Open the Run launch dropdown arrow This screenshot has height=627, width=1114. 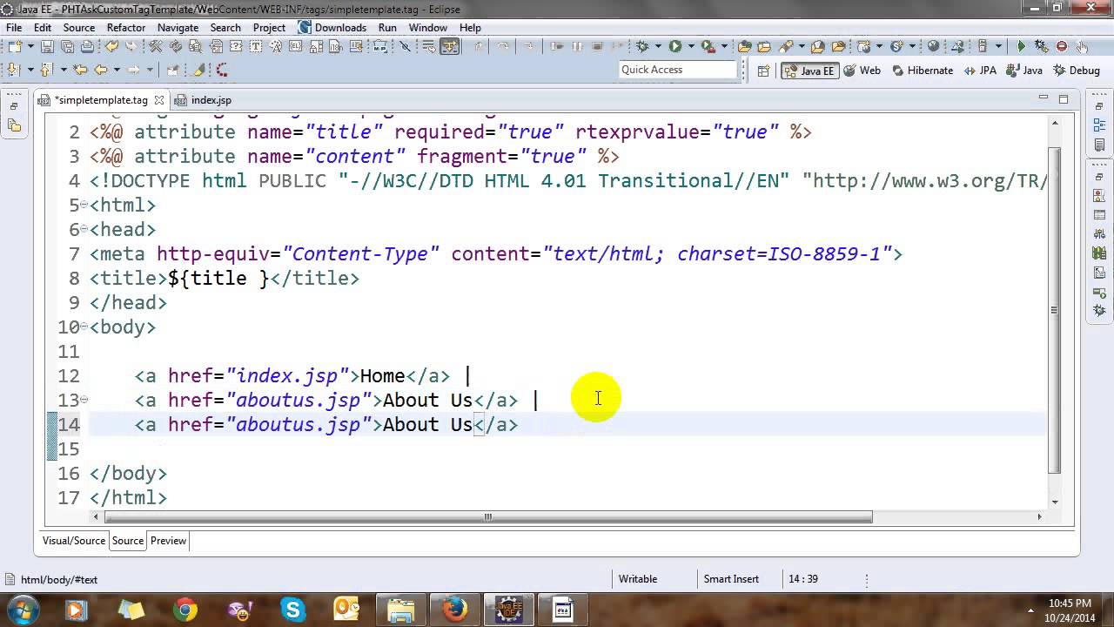click(x=691, y=46)
